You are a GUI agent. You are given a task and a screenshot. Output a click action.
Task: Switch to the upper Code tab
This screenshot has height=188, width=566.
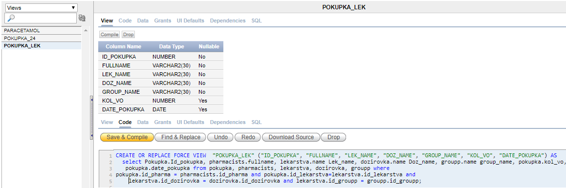125,21
